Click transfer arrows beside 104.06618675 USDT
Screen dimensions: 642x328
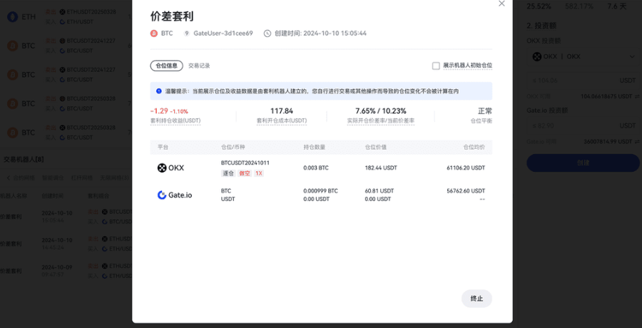pyautogui.click(x=638, y=96)
